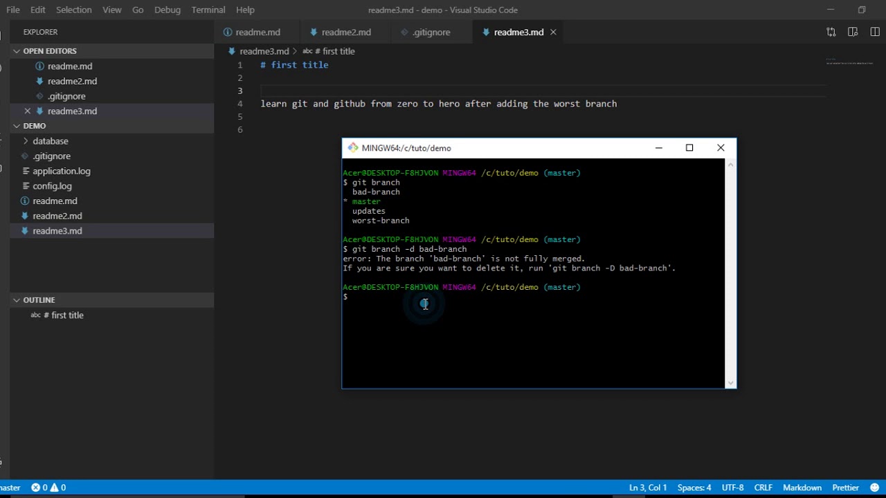Change indentation via Spaces: 4
The height and width of the screenshot is (498, 886).
694,488
